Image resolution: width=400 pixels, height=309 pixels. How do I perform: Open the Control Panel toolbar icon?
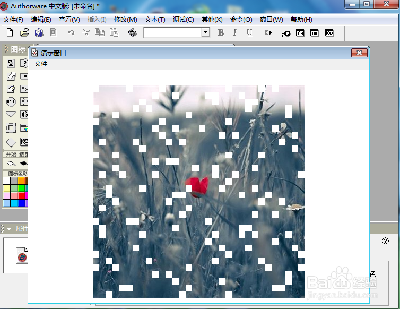(x=286, y=33)
